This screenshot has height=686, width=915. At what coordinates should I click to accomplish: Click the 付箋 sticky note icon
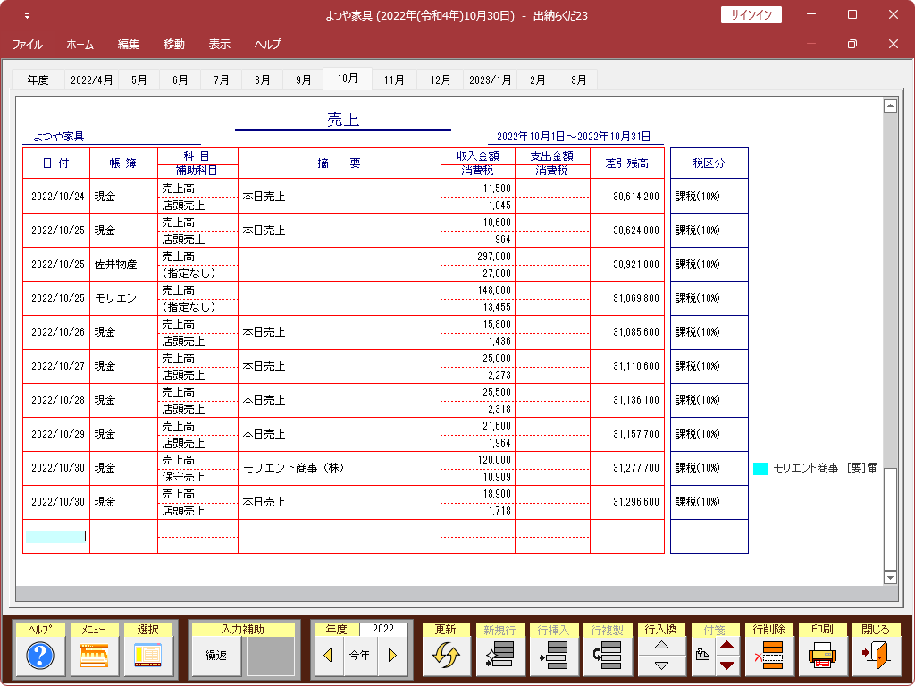(702, 656)
